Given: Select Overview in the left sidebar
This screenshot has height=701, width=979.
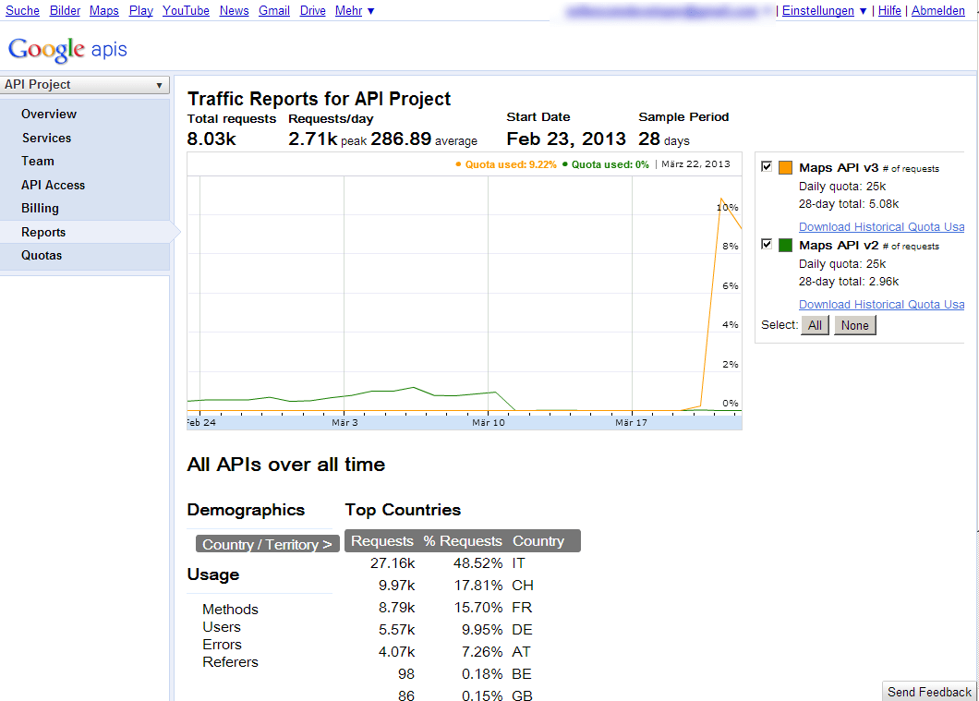Looking at the screenshot, I should [x=49, y=114].
